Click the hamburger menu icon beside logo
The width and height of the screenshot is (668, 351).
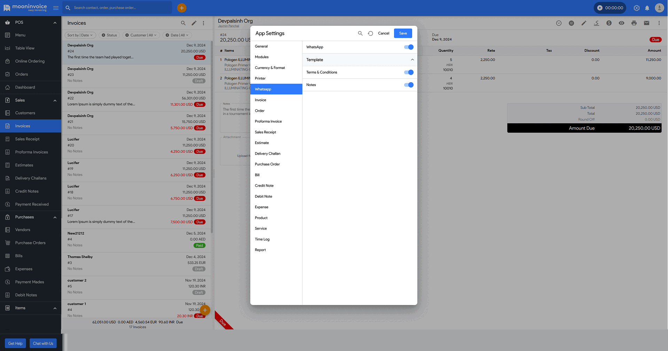click(56, 8)
